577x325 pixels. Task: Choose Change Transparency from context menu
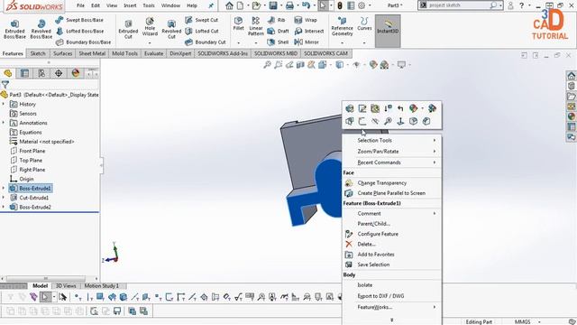coord(391,182)
